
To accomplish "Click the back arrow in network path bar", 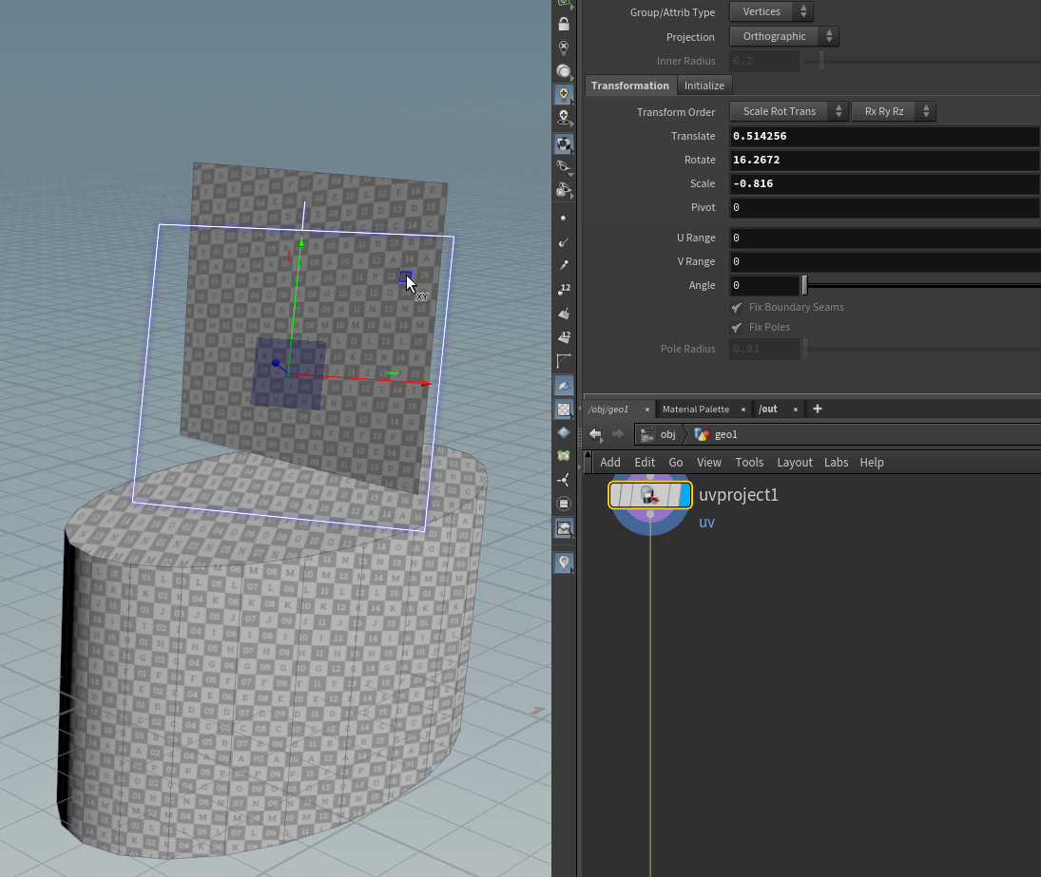I will point(595,434).
